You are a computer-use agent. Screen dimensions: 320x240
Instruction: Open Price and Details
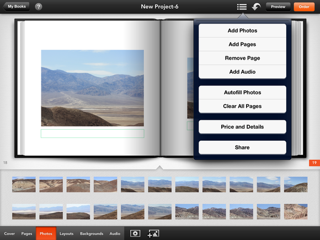click(242, 127)
